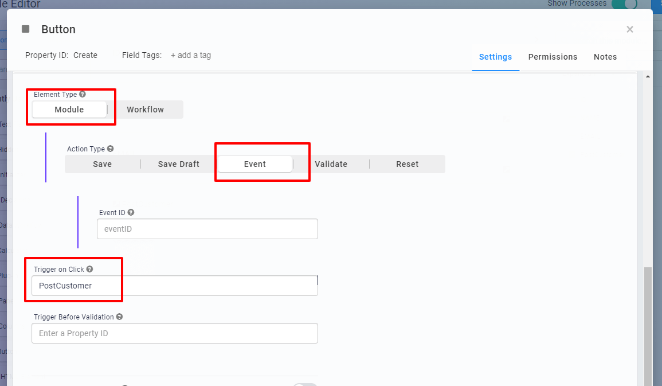Click the Trigger Before Validation help icon
The width and height of the screenshot is (662, 386).
tap(119, 317)
